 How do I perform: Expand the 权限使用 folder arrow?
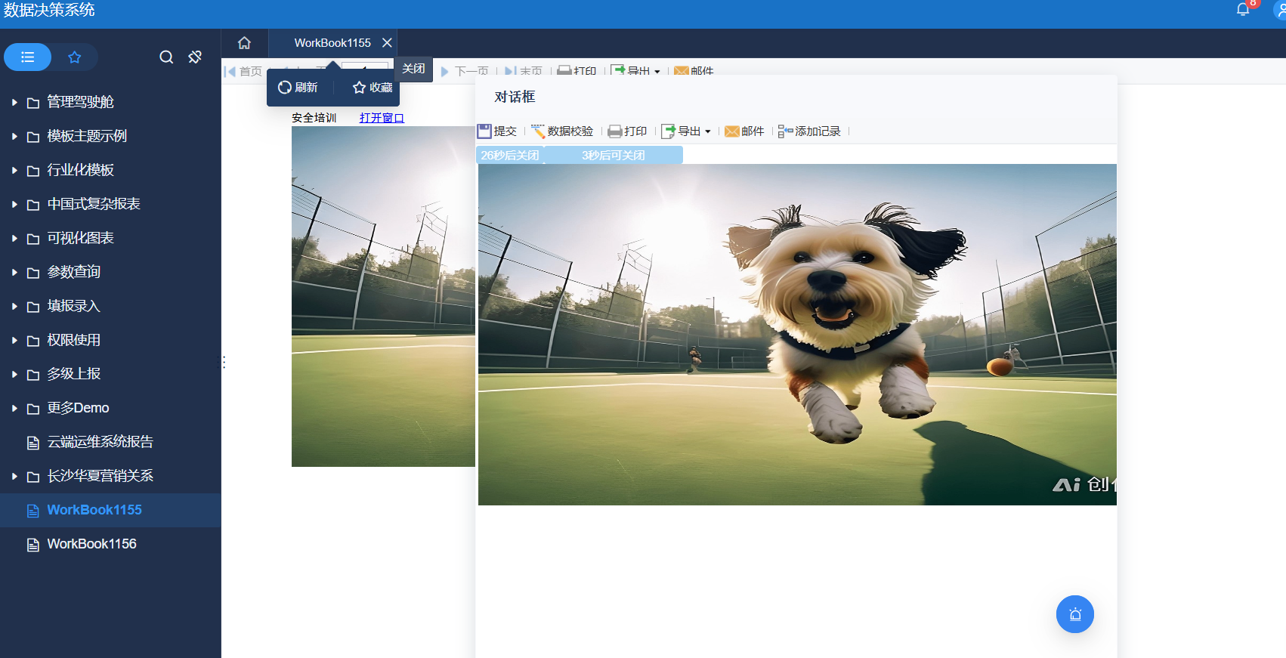click(x=14, y=340)
